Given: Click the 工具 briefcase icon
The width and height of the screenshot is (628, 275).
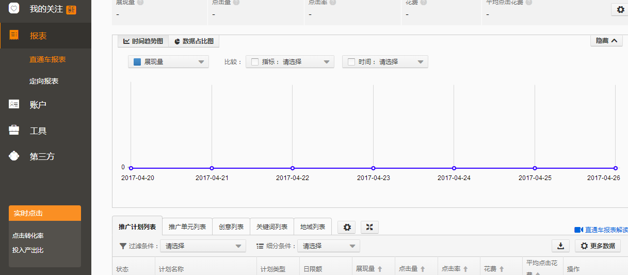Looking at the screenshot, I should click(x=14, y=130).
